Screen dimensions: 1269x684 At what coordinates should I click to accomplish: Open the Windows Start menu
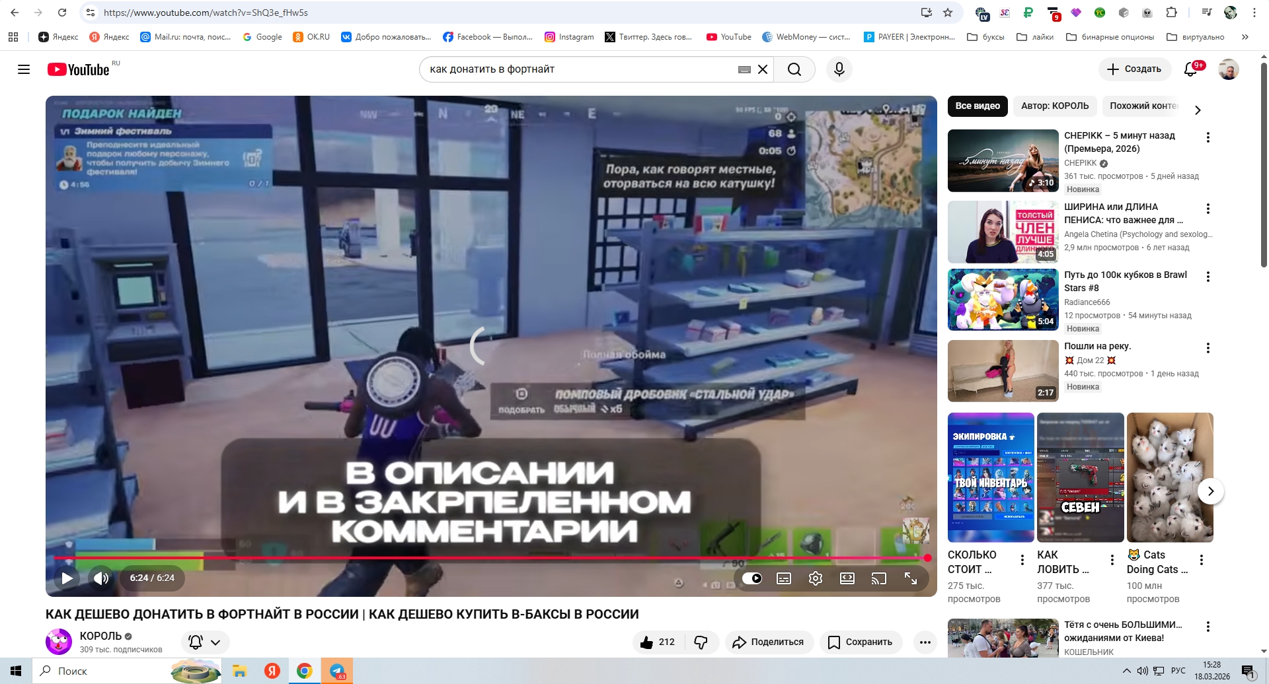pyautogui.click(x=16, y=671)
